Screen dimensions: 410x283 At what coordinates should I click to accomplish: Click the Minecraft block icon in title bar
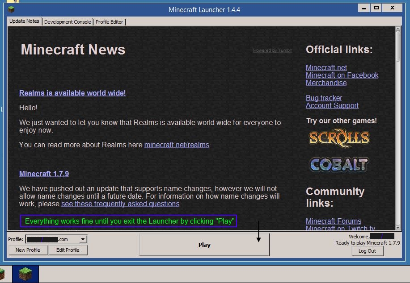click(x=11, y=9)
